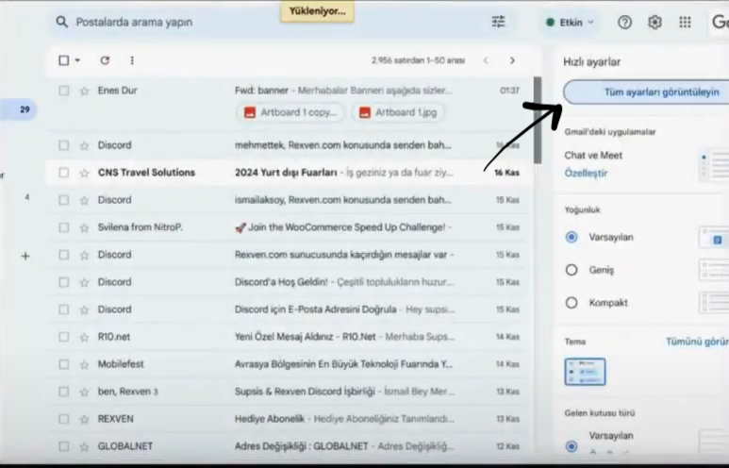Go to the next page of emails
Screen dimensions: 729x468
click(512, 60)
